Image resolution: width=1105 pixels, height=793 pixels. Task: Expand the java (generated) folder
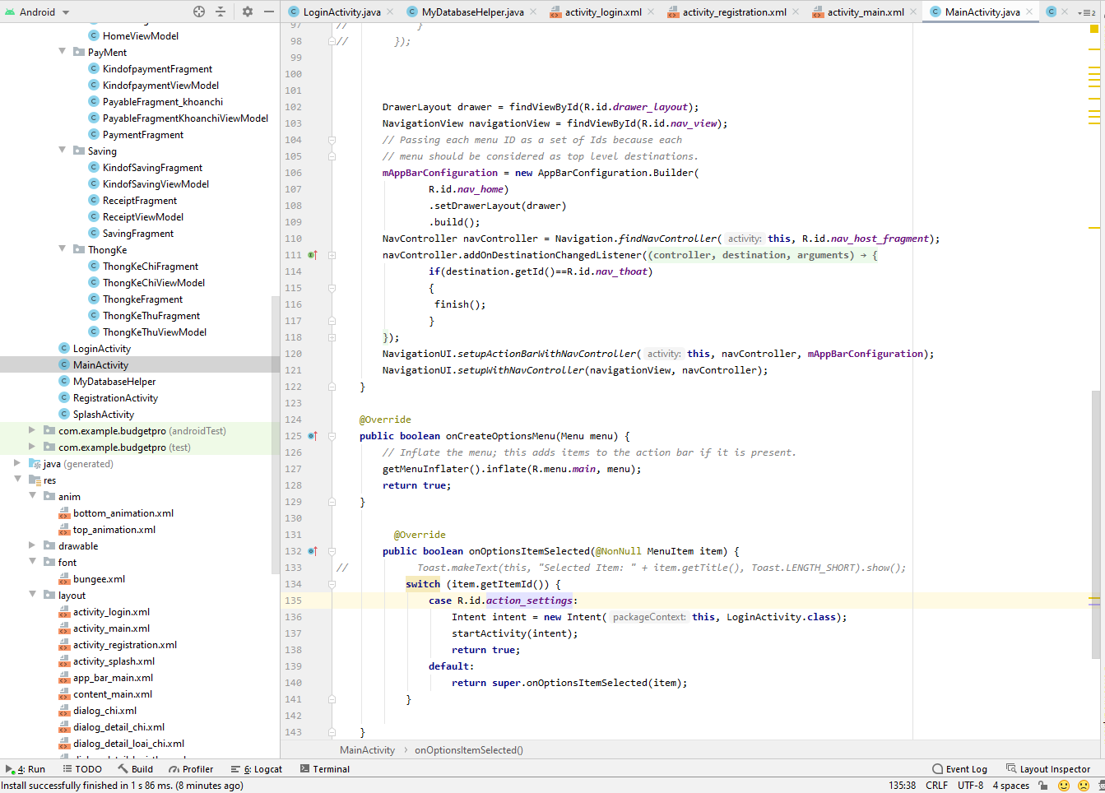(x=17, y=463)
